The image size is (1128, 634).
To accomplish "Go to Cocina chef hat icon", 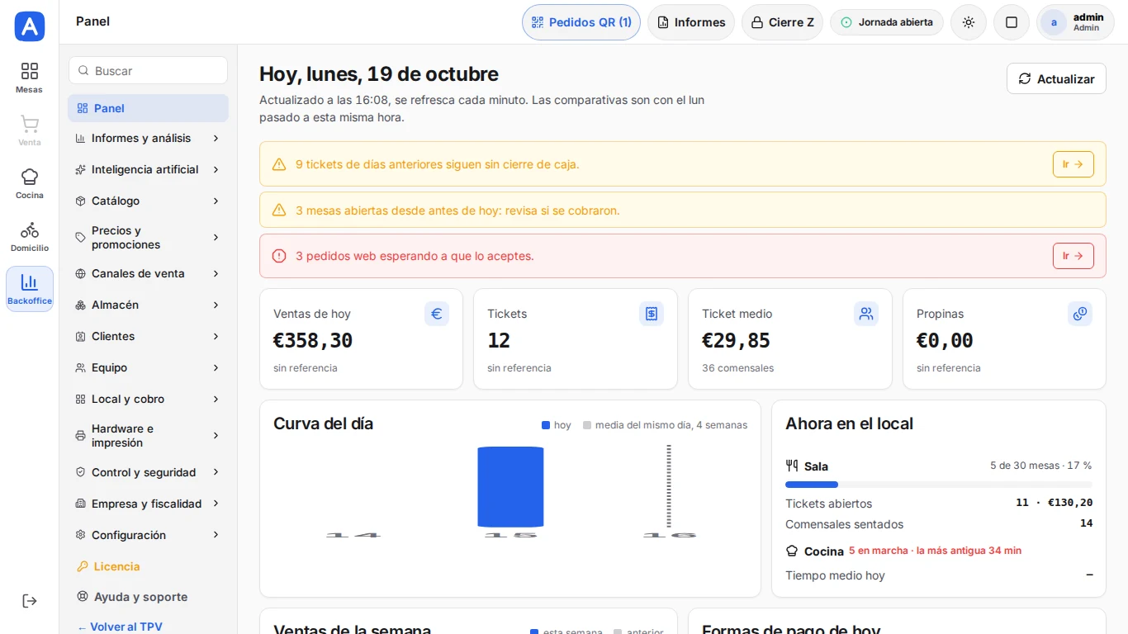I will [x=30, y=183].
